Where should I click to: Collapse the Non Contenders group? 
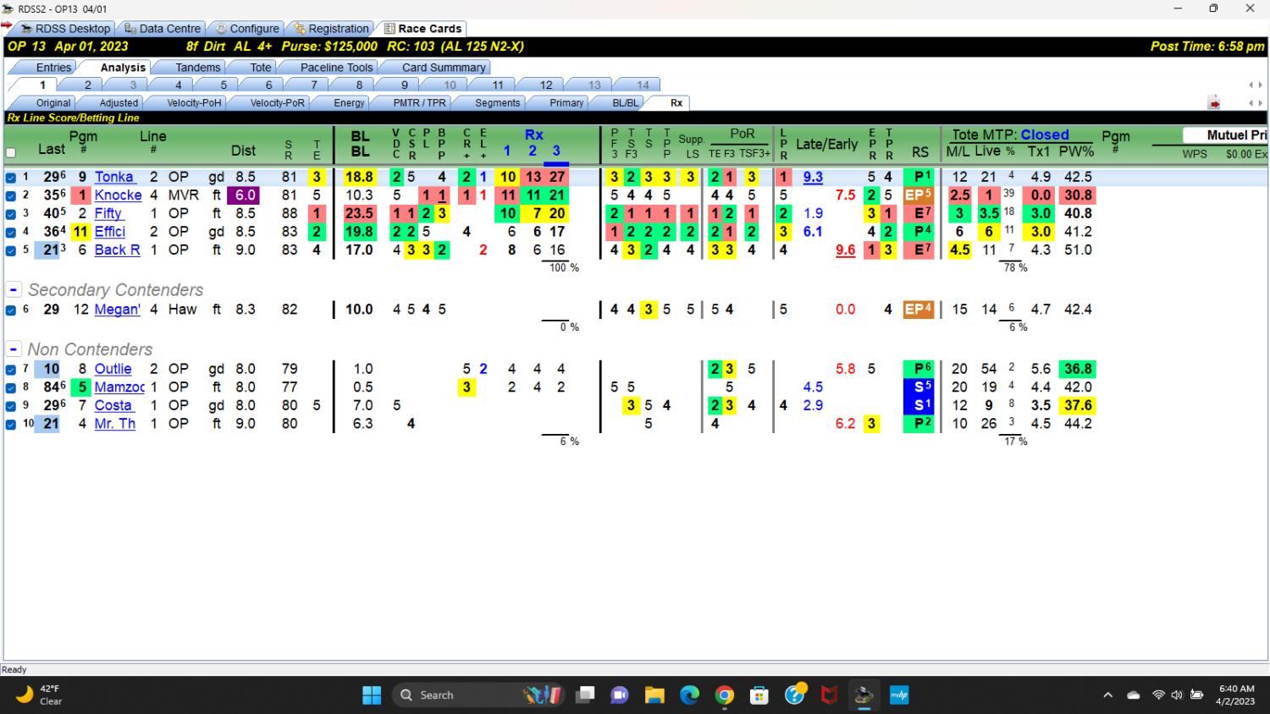tap(14, 349)
